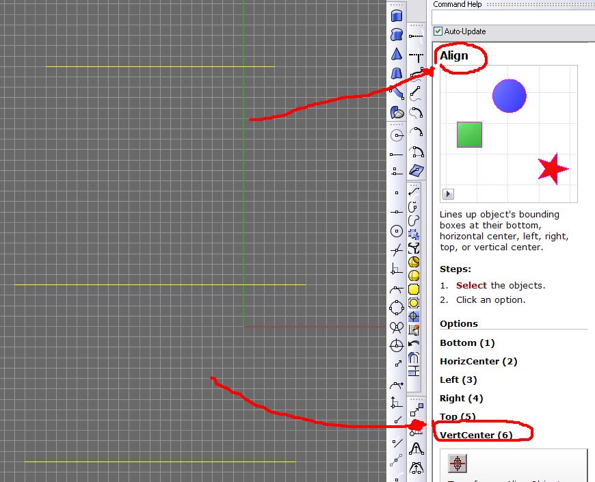
Task: Click the notepad with pencil icon
Action: click(x=414, y=330)
